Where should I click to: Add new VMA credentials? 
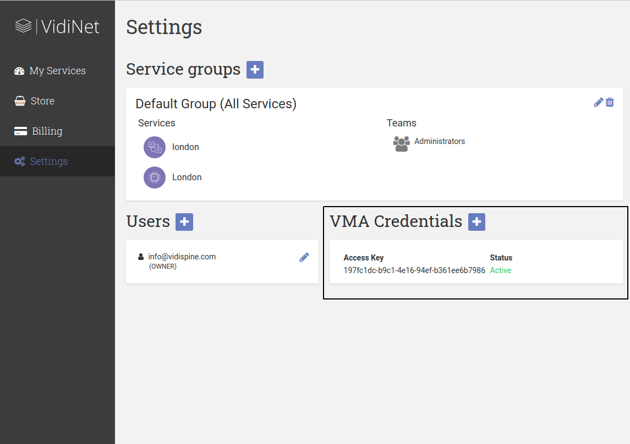coord(476,222)
